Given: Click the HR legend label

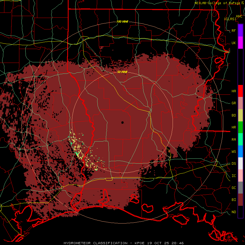Looking at the screenshot, I should pos(234,127).
